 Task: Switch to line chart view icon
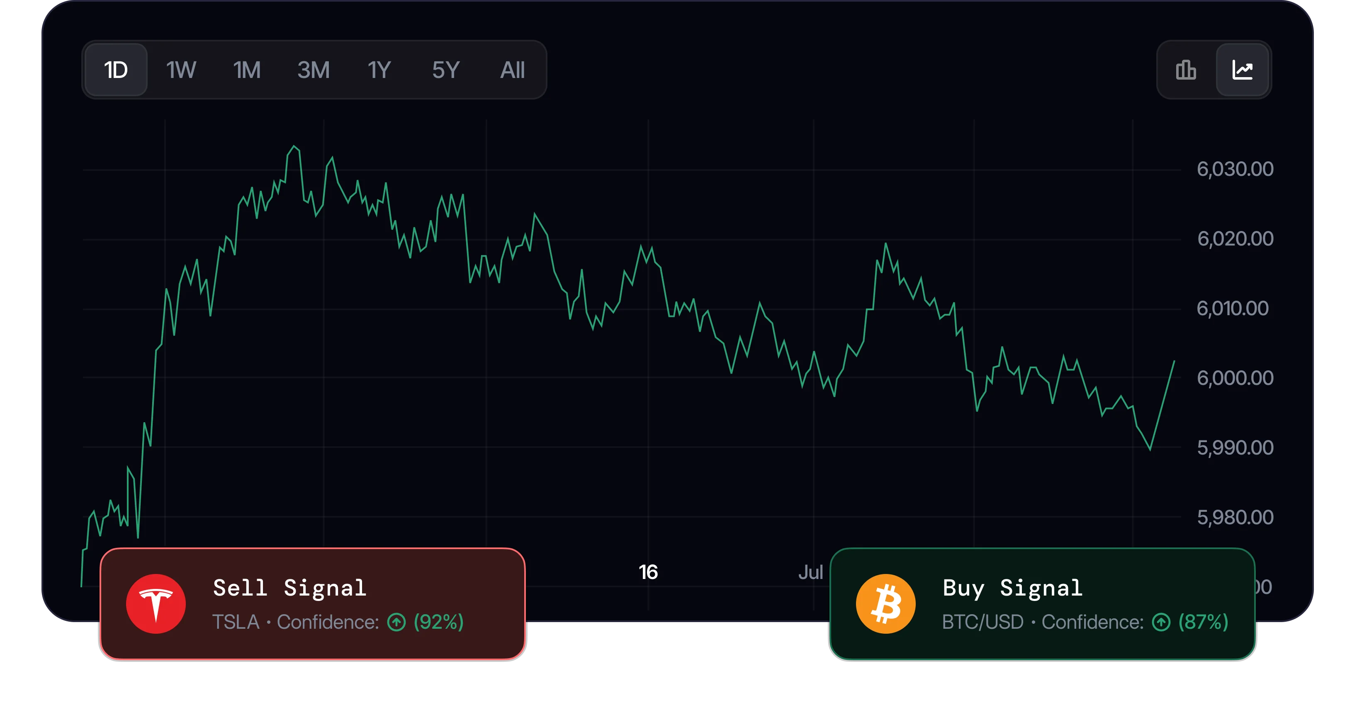point(1243,70)
